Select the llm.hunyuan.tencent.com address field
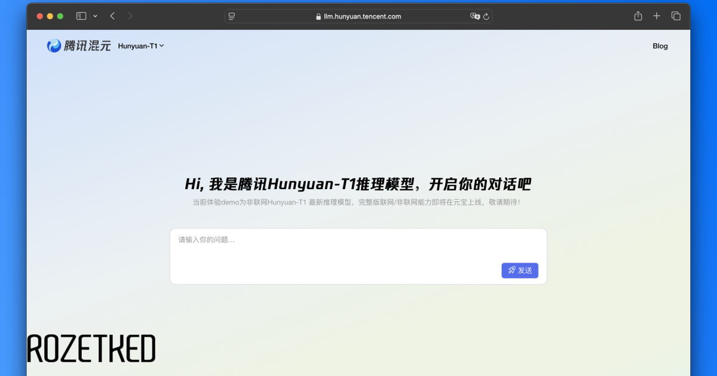 362,17
